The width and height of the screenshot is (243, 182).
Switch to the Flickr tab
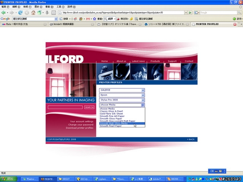pos(24,24)
